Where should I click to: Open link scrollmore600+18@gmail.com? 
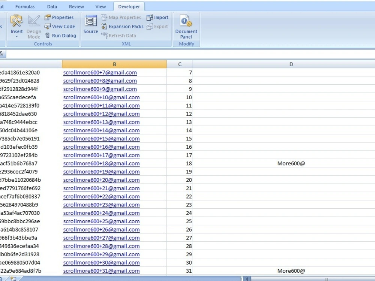click(x=101, y=163)
